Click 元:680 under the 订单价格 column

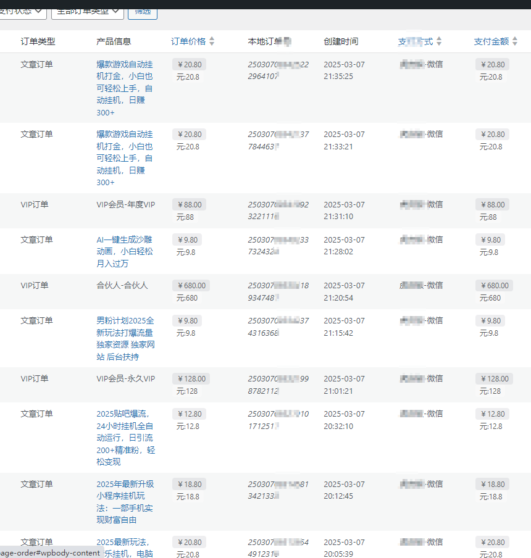pyautogui.click(x=187, y=298)
